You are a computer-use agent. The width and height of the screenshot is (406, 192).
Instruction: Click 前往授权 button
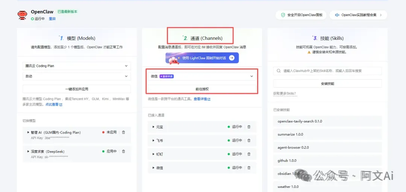[x=202, y=89]
